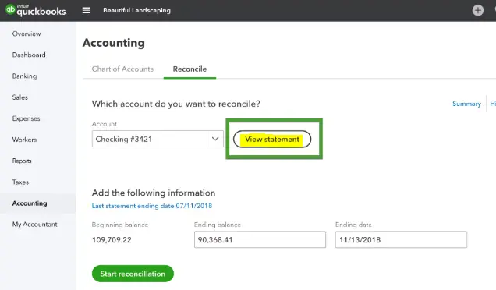Image resolution: width=496 pixels, height=290 pixels.
Task: Click the plus create icon
Action: 477,10
